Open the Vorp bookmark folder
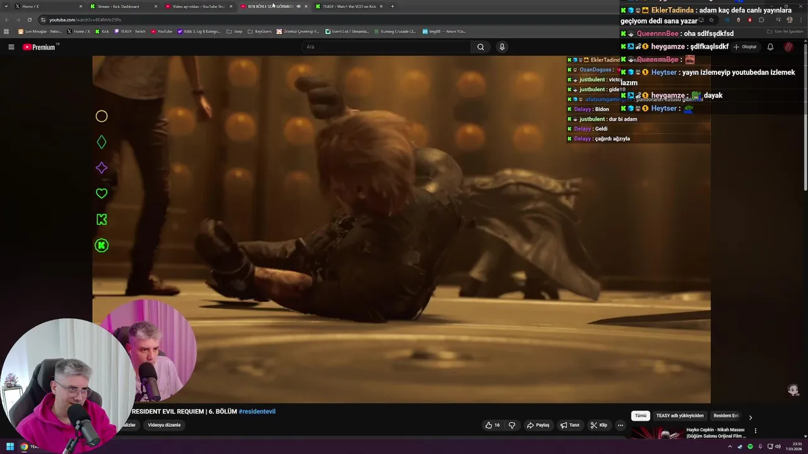The width and height of the screenshot is (808, 454). coord(234,31)
